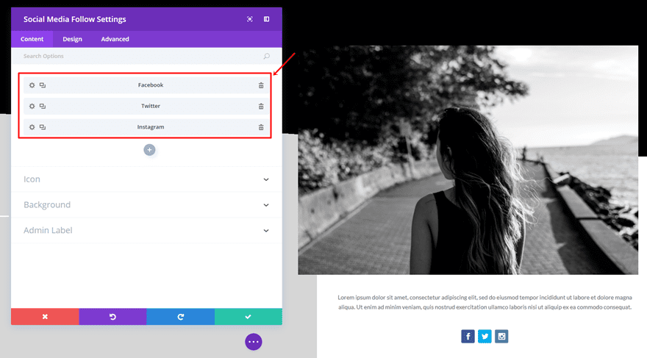Delete the Facebook item with trash icon
Viewport: 647px width, 358px height.
tap(261, 85)
